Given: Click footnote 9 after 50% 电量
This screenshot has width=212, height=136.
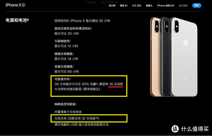Looking at the screenshot, I should click(x=97, y=84).
